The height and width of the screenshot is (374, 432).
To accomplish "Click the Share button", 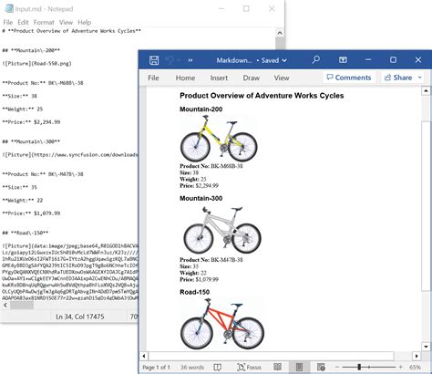I will 398,78.
